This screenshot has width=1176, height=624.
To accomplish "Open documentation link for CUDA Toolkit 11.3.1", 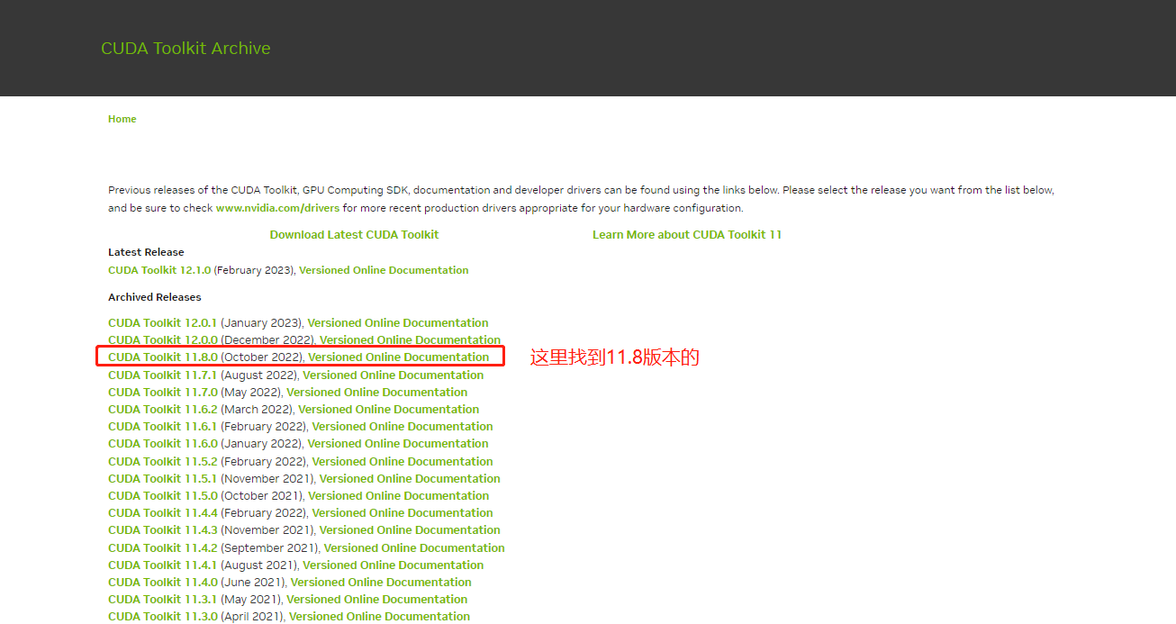I will click(x=377, y=600).
